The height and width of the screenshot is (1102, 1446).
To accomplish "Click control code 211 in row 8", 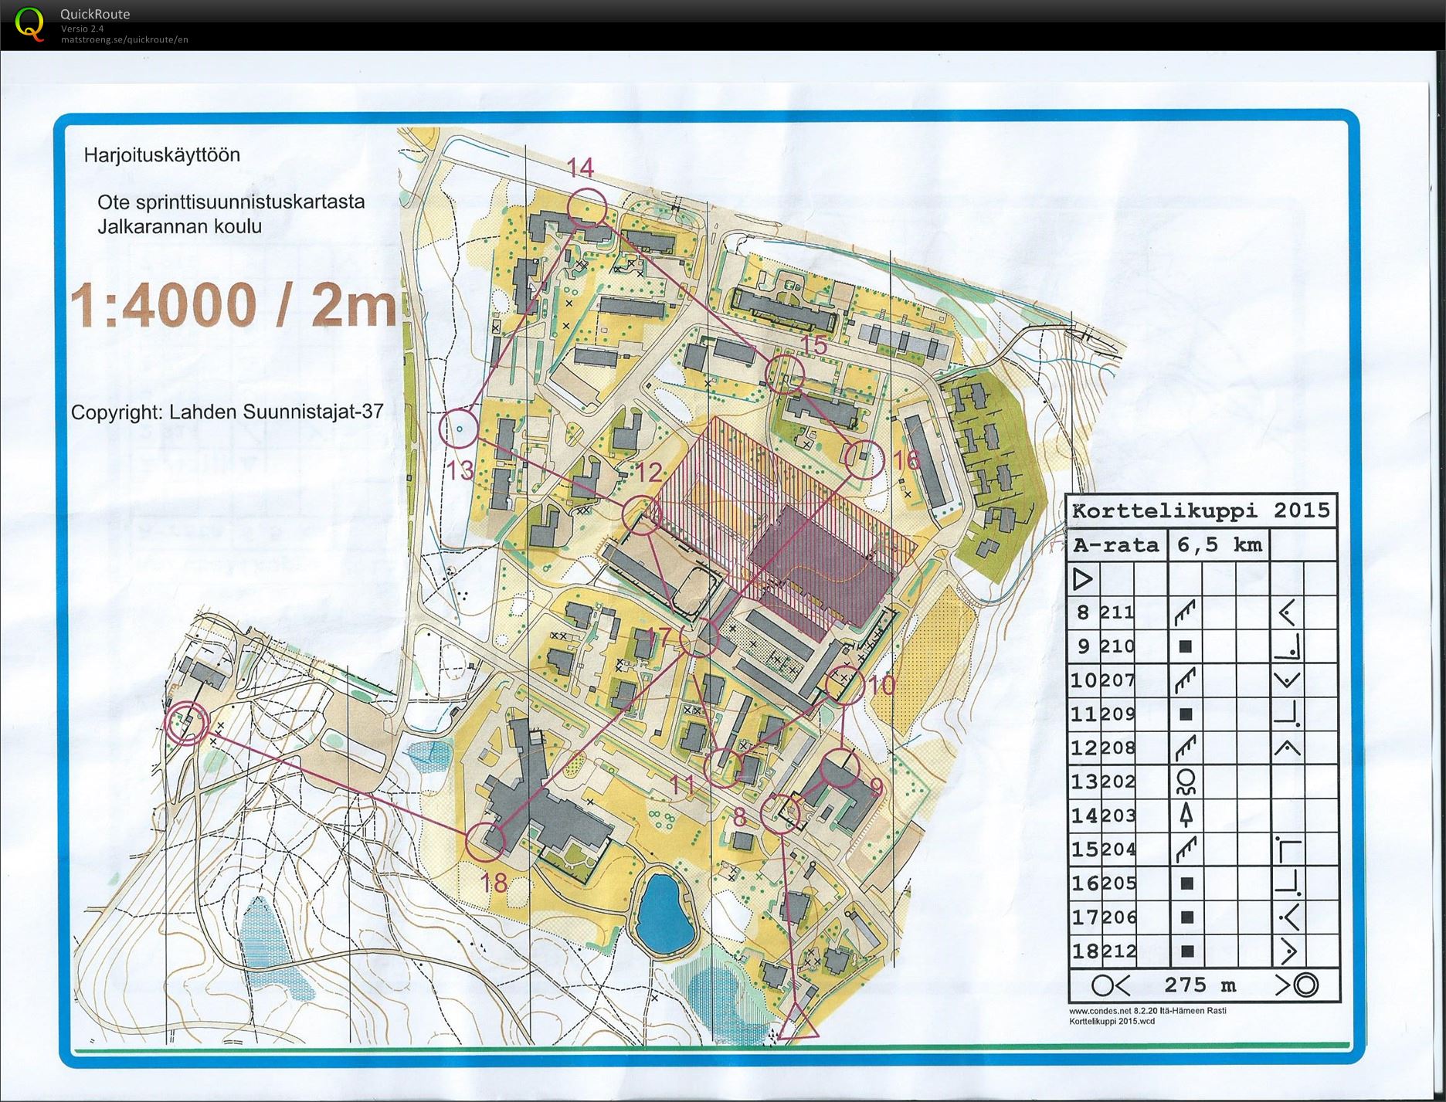I will 1118,612.
